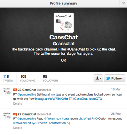
Task: Open the @finkennedy mention
Action: point(52,118)
